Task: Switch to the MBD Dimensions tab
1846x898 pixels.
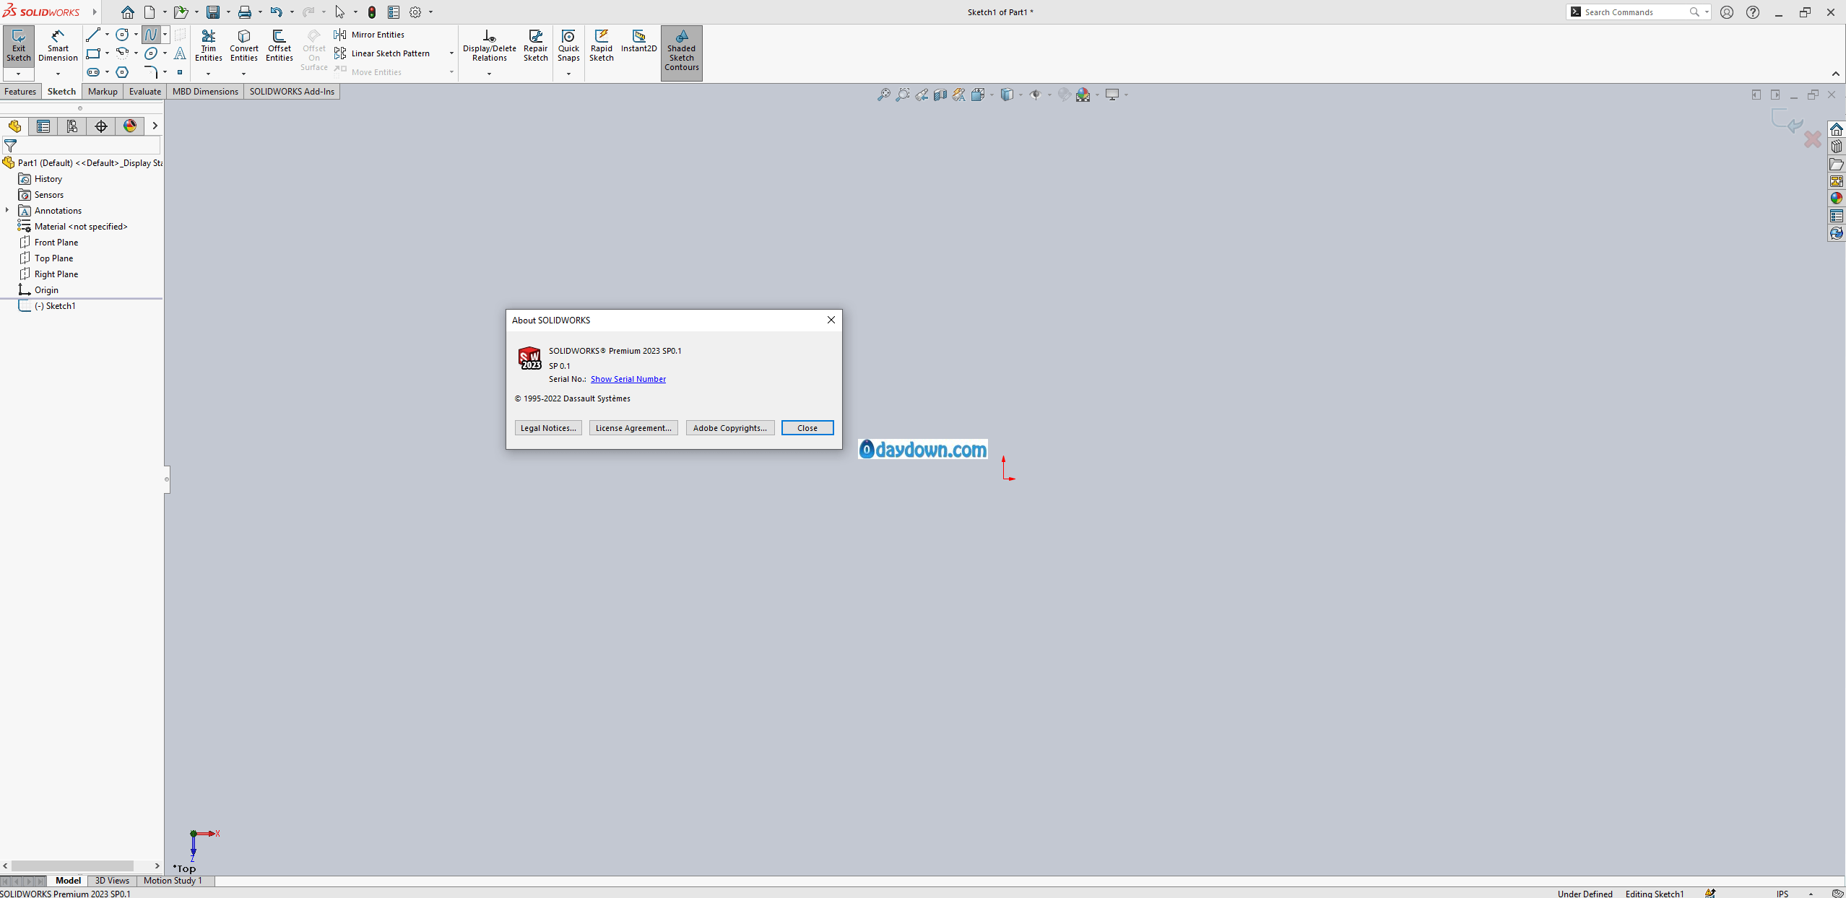Action: [x=205, y=92]
